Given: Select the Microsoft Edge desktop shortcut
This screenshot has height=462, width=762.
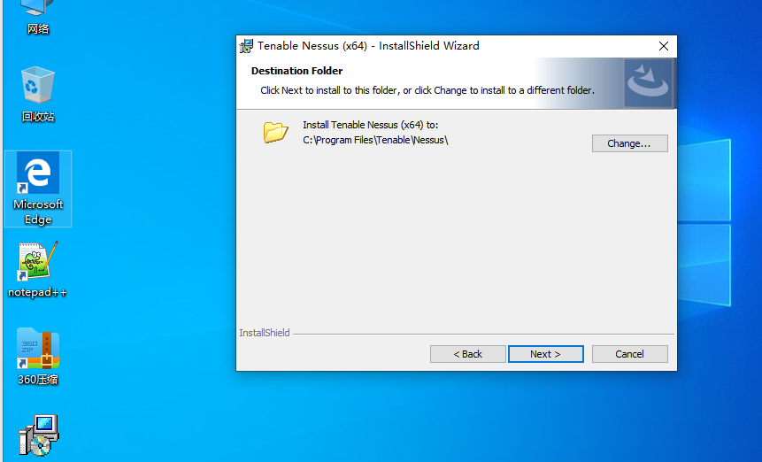Looking at the screenshot, I should pyautogui.click(x=38, y=189).
